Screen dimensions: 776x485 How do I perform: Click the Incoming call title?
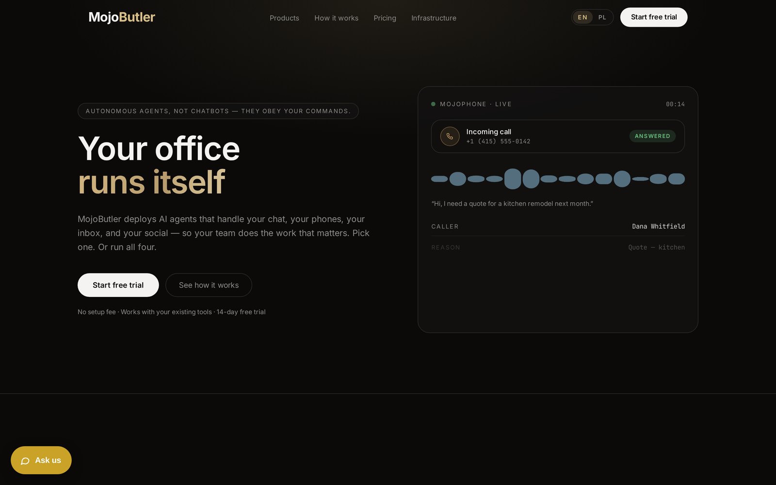[x=488, y=132]
